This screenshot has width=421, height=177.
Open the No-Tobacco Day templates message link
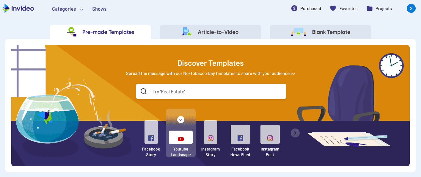click(211, 73)
